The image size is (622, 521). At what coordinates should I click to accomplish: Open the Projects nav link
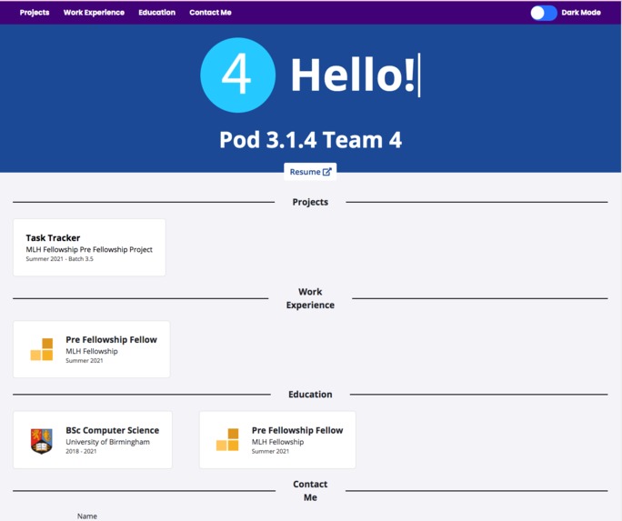tap(35, 13)
